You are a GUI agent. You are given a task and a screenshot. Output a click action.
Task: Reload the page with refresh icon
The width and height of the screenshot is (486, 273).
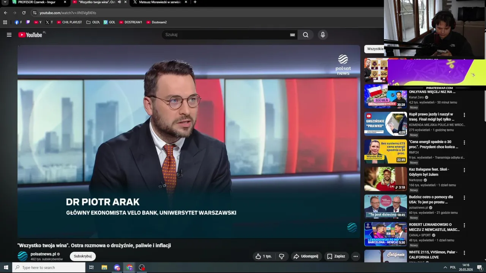tap(24, 13)
